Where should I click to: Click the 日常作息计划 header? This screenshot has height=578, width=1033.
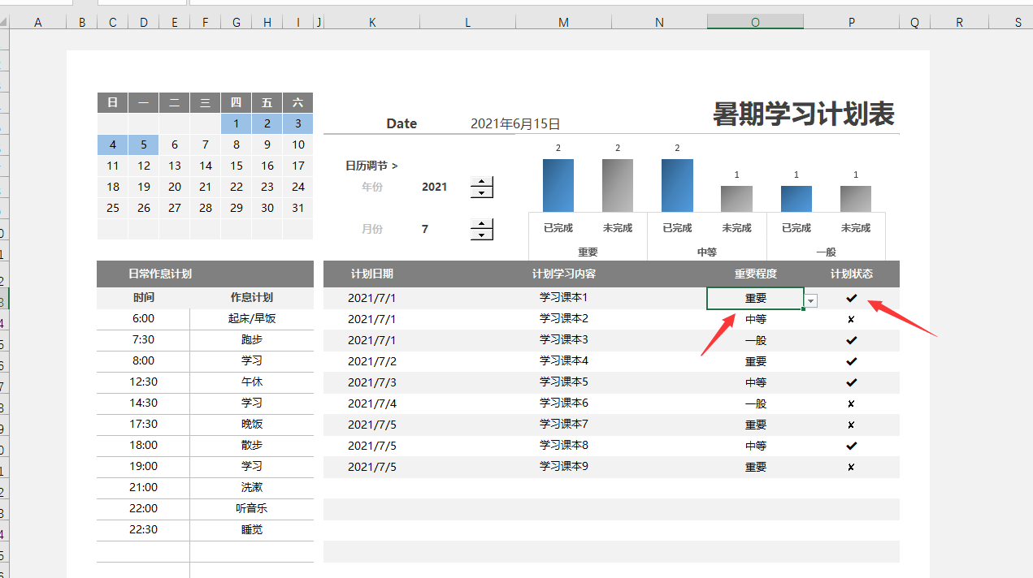(160, 274)
